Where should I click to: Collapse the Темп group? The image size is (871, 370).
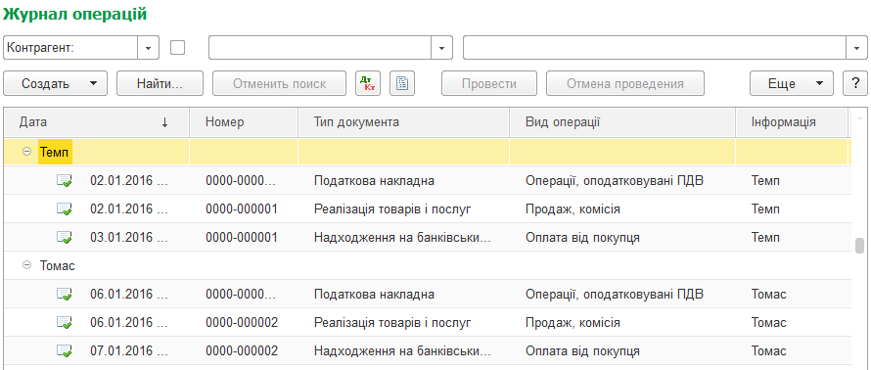[x=26, y=152]
